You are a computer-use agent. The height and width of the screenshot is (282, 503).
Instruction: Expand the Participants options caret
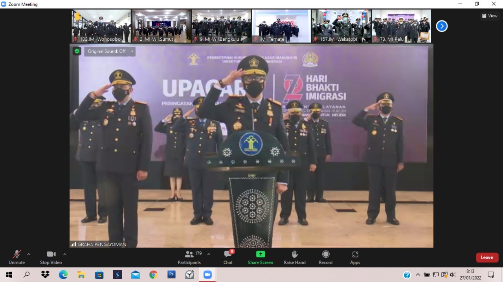pyautogui.click(x=209, y=254)
